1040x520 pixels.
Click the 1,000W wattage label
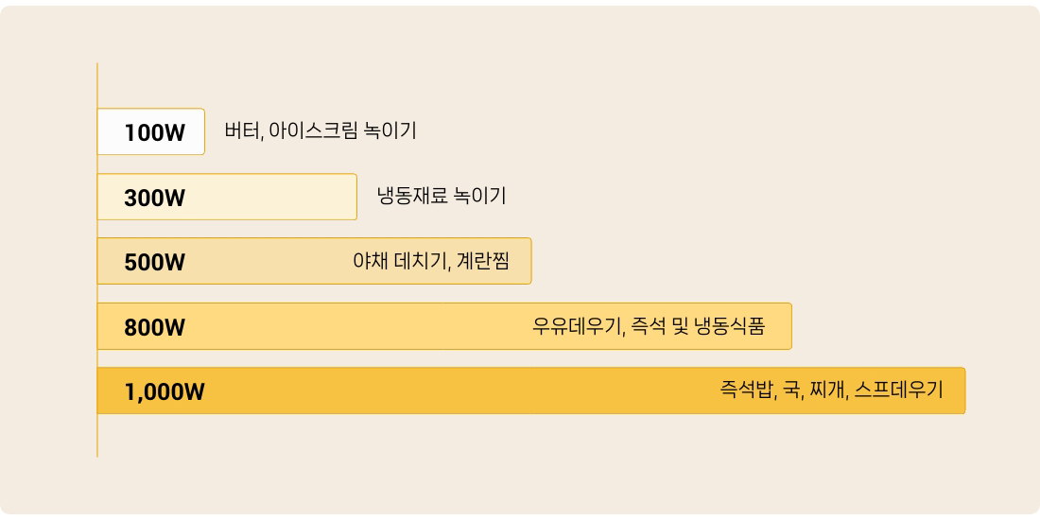pos(165,391)
